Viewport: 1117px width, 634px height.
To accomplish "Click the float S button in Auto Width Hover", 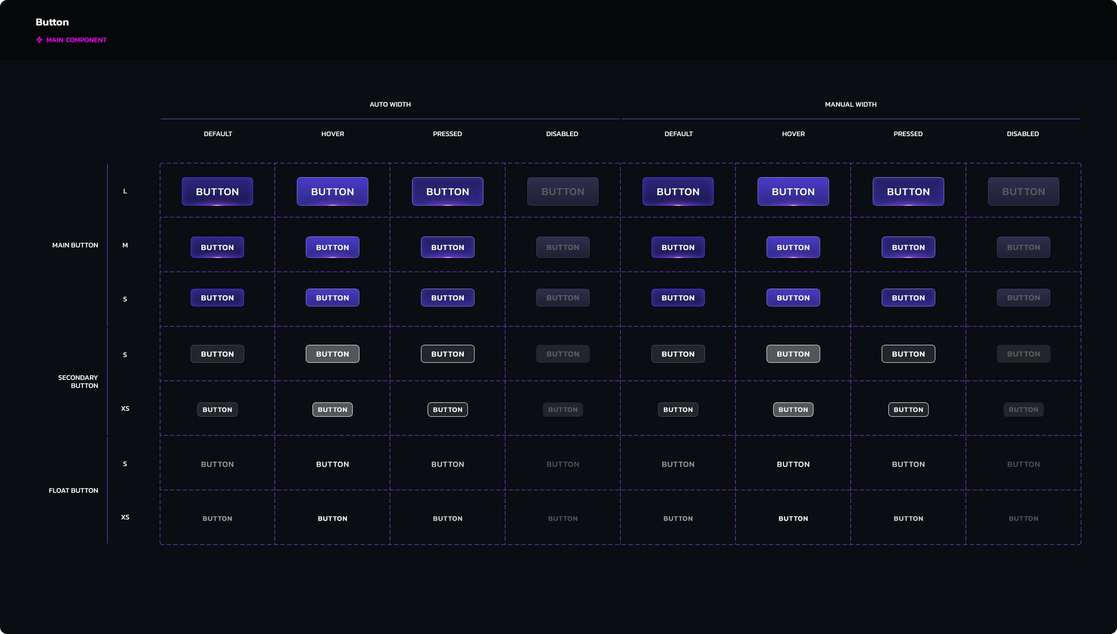I will 332,464.
